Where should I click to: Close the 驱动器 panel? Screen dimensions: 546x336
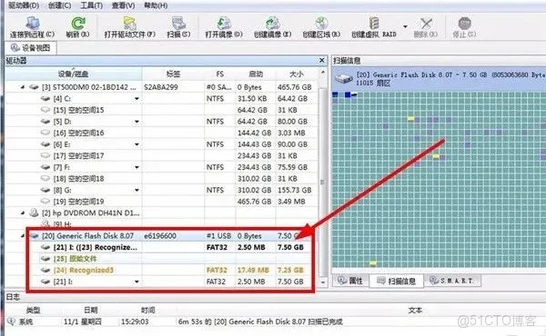point(322,61)
